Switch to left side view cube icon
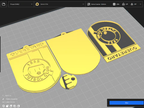The width and height of the screenshot is (144, 108). [x=15, y=106]
